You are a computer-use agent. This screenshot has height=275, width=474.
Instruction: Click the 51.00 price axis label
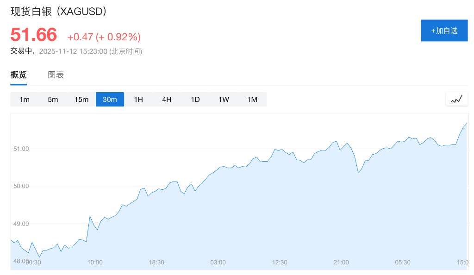click(x=21, y=149)
